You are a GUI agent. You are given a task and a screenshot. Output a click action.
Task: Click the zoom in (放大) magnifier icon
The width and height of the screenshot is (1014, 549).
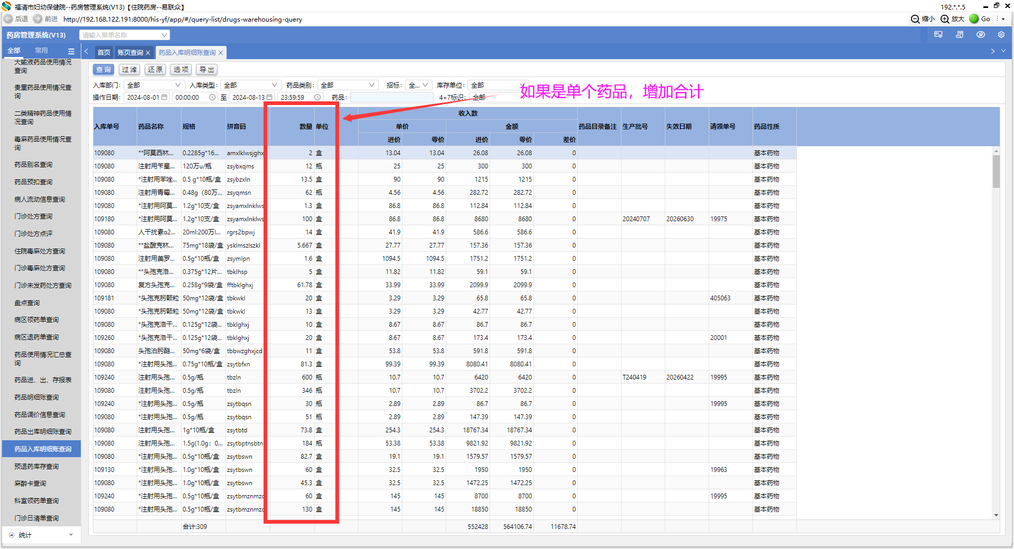pos(945,19)
